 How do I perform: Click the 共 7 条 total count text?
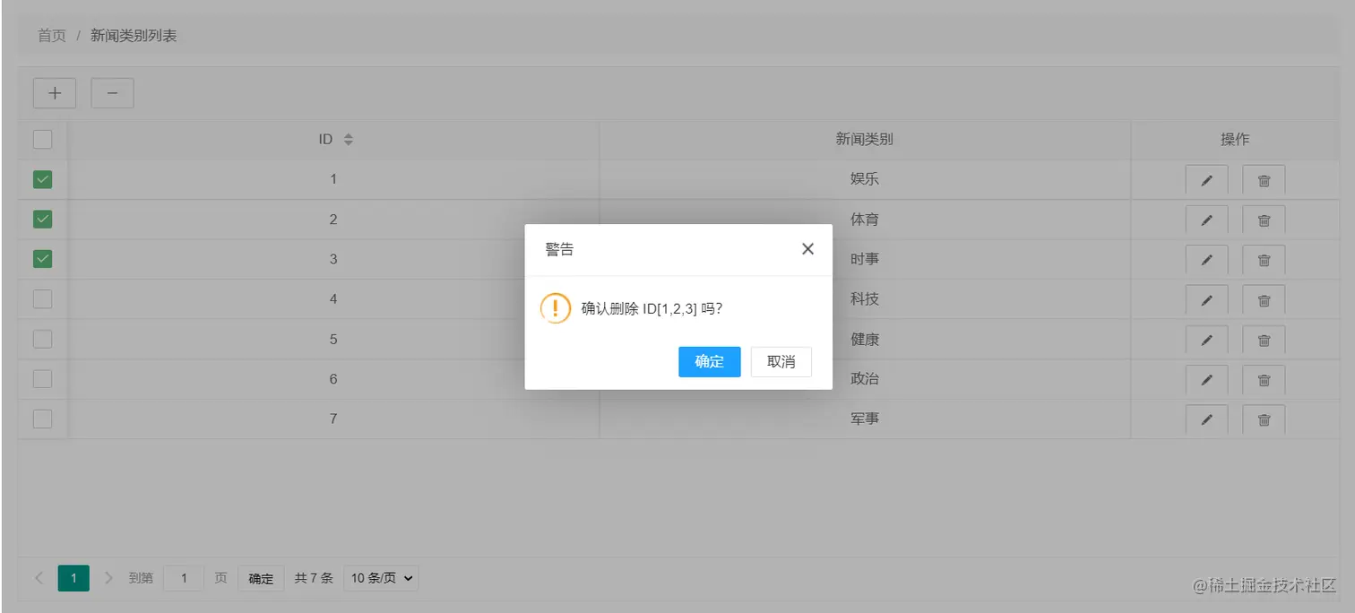(314, 578)
